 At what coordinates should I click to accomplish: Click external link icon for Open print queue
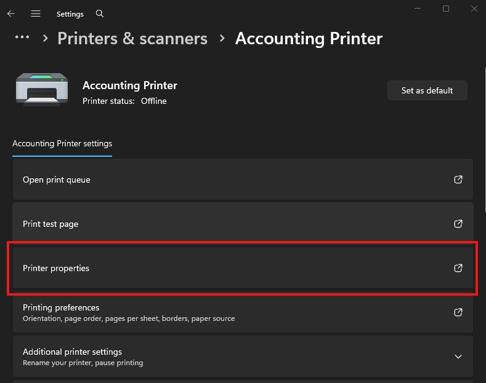click(x=458, y=180)
